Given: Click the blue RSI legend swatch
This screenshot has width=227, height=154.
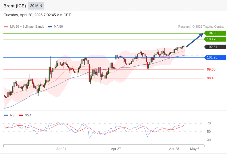Looking at the screenshot, I should point(6,115).
